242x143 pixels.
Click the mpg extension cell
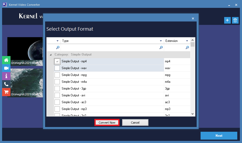[177, 75]
